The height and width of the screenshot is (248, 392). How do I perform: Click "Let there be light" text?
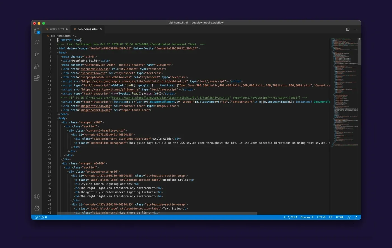[135, 213]
